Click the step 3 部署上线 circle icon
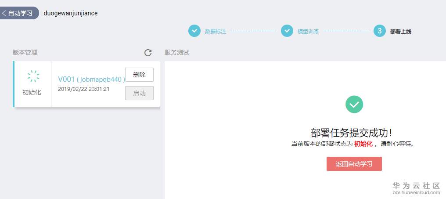Viewport: 446px width, 199px height. (x=380, y=31)
